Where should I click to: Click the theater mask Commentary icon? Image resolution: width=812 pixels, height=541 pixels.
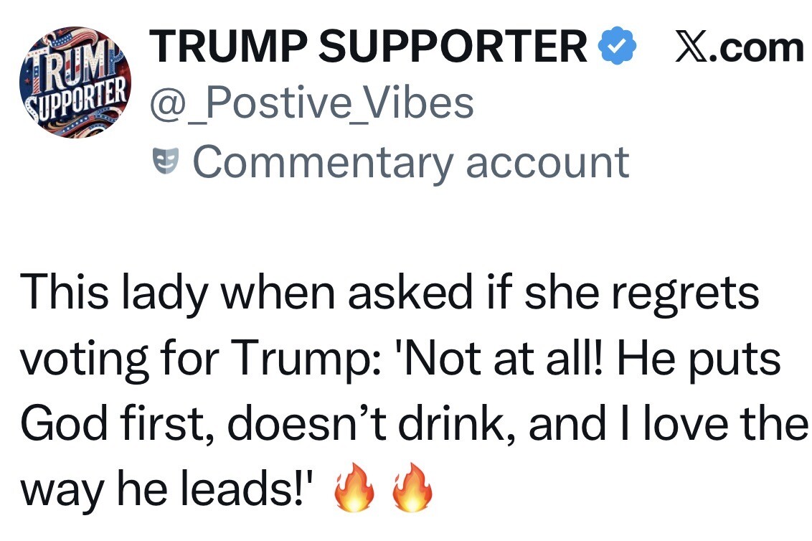[x=166, y=161]
